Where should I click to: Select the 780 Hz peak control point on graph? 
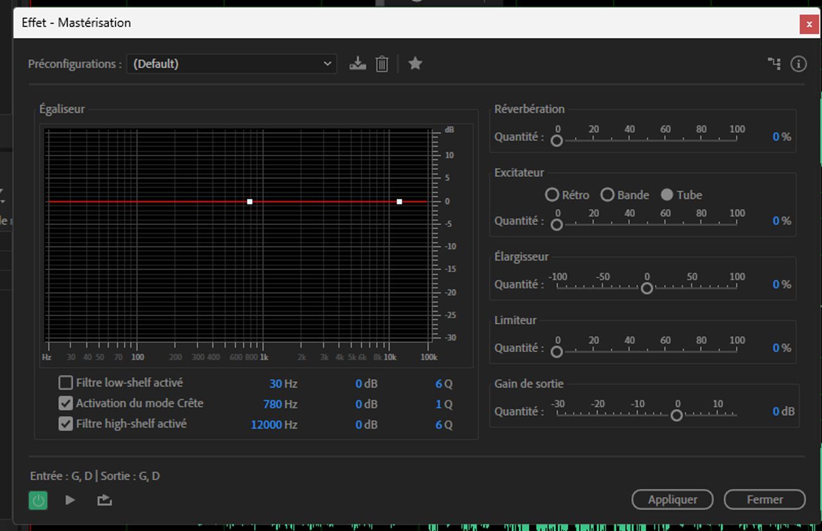(x=250, y=202)
